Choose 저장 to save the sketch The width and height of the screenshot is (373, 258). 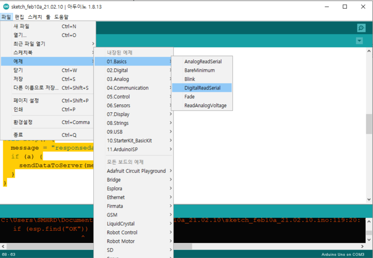coord(48,79)
